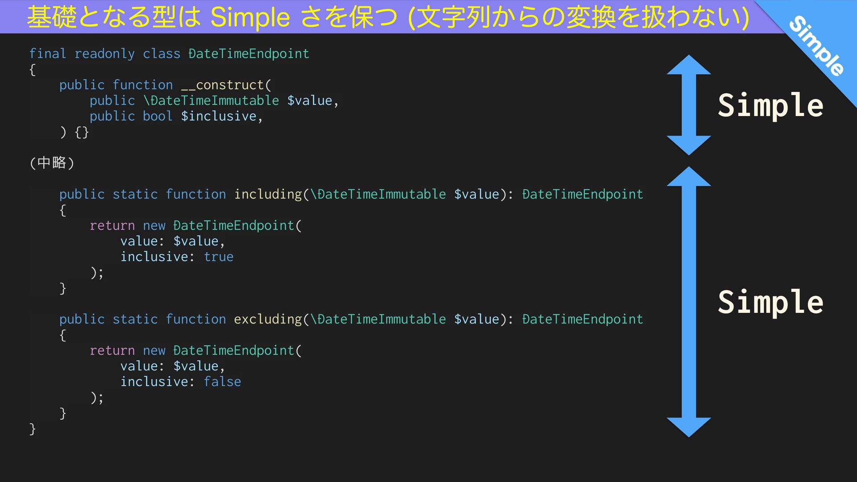Click the final closing brace of the class
The height and width of the screenshot is (482, 857).
pos(32,429)
